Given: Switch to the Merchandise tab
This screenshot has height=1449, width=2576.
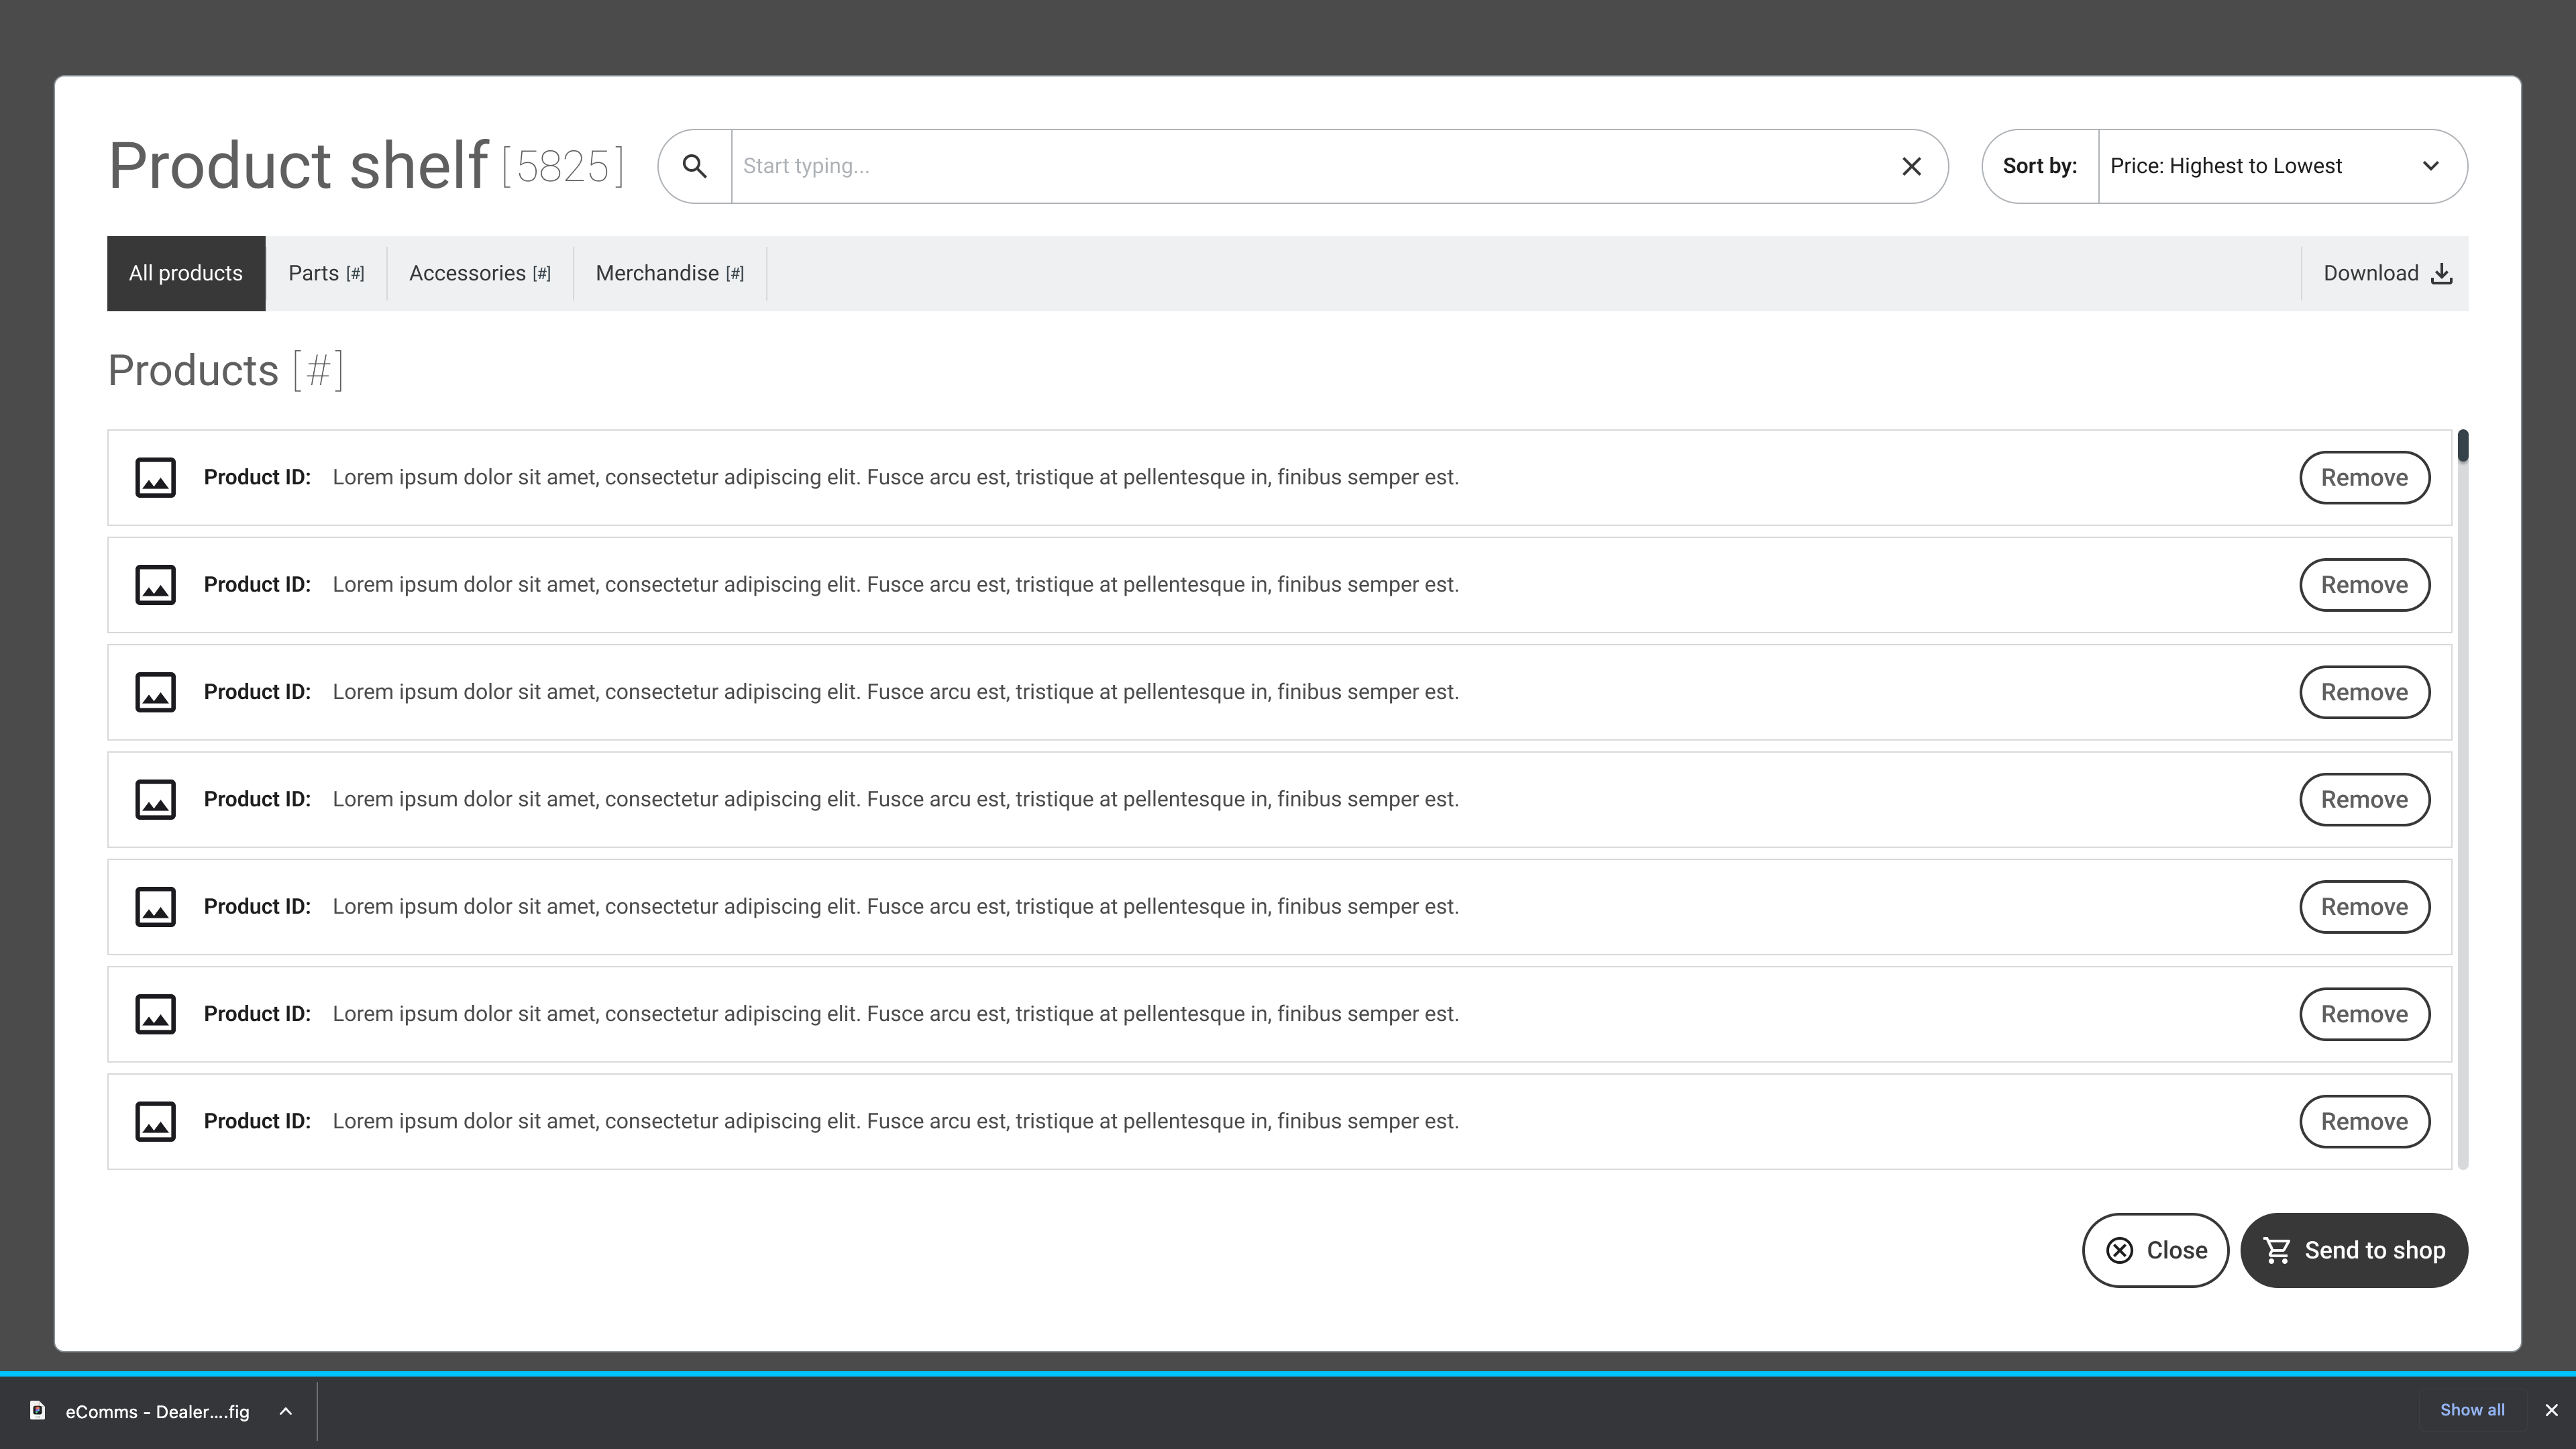Looking at the screenshot, I should point(669,274).
